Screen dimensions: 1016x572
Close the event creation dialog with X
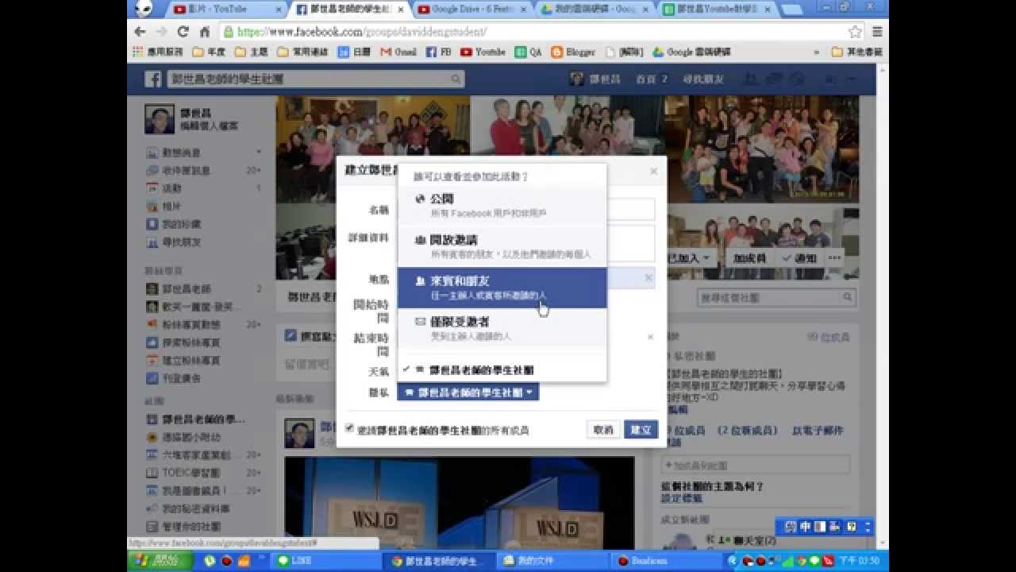click(x=653, y=171)
